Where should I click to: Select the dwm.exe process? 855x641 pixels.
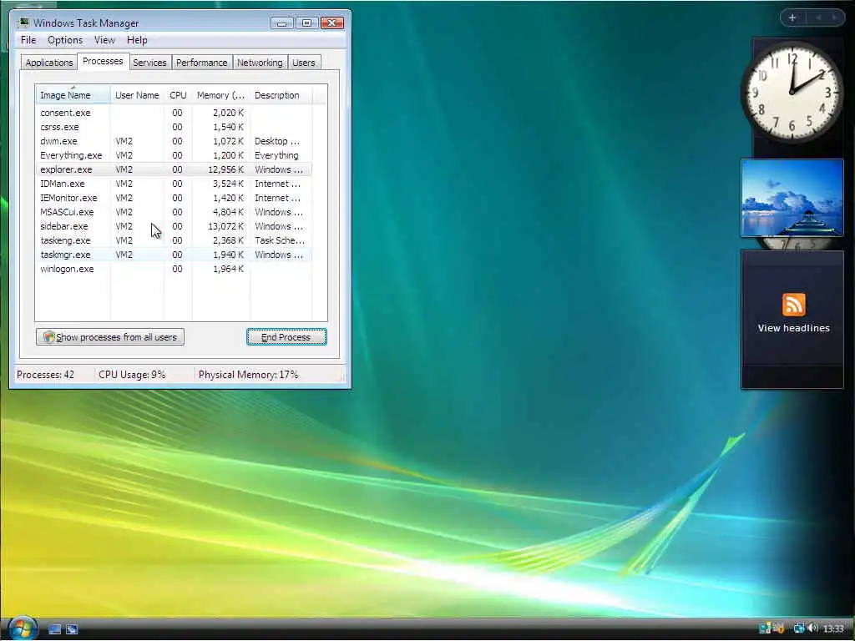point(174,141)
